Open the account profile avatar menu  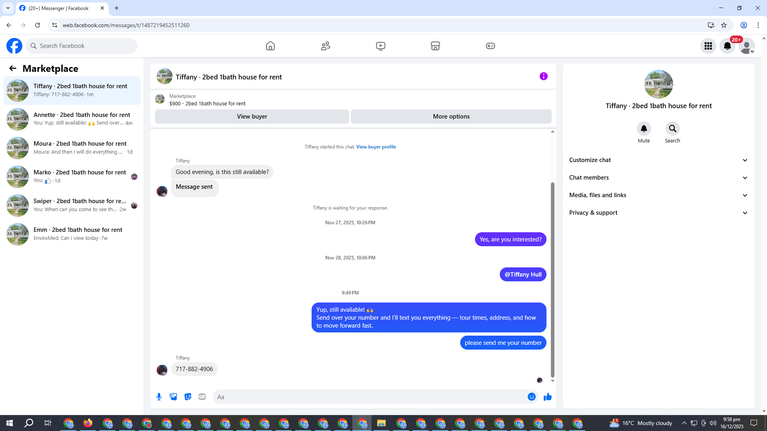click(747, 46)
